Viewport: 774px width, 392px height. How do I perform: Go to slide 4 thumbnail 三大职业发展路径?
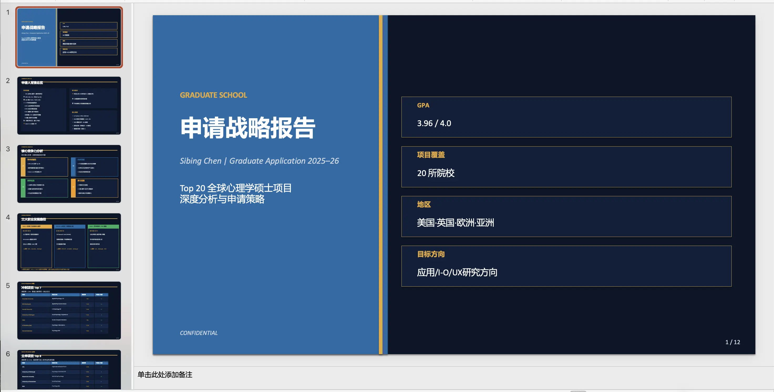[x=69, y=242]
